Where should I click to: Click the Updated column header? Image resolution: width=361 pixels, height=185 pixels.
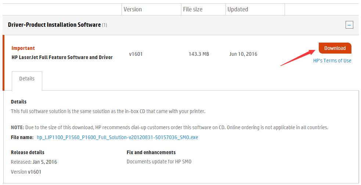tap(238, 10)
